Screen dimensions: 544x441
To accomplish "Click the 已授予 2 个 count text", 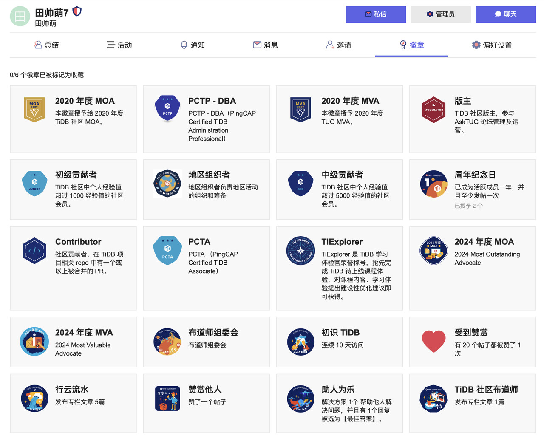I will pyautogui.click(x=468, y=206).
